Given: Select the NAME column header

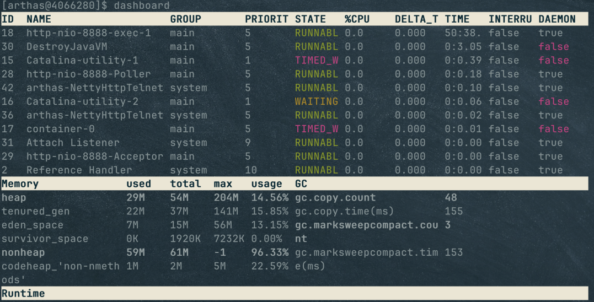Looking at the screenshot, I should (39, 19).
